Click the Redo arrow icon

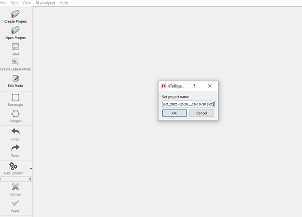click(15, 148)
